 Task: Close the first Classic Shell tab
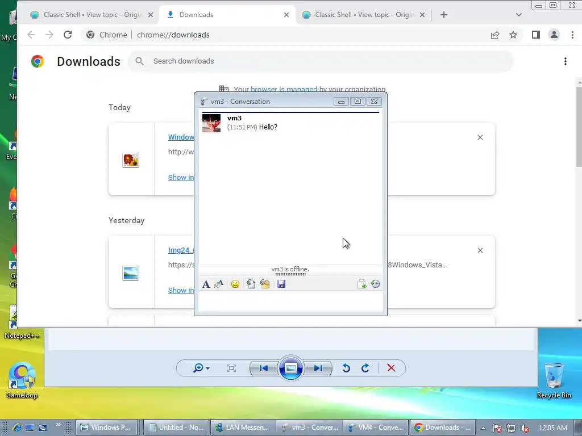click(x=150, y=15)
